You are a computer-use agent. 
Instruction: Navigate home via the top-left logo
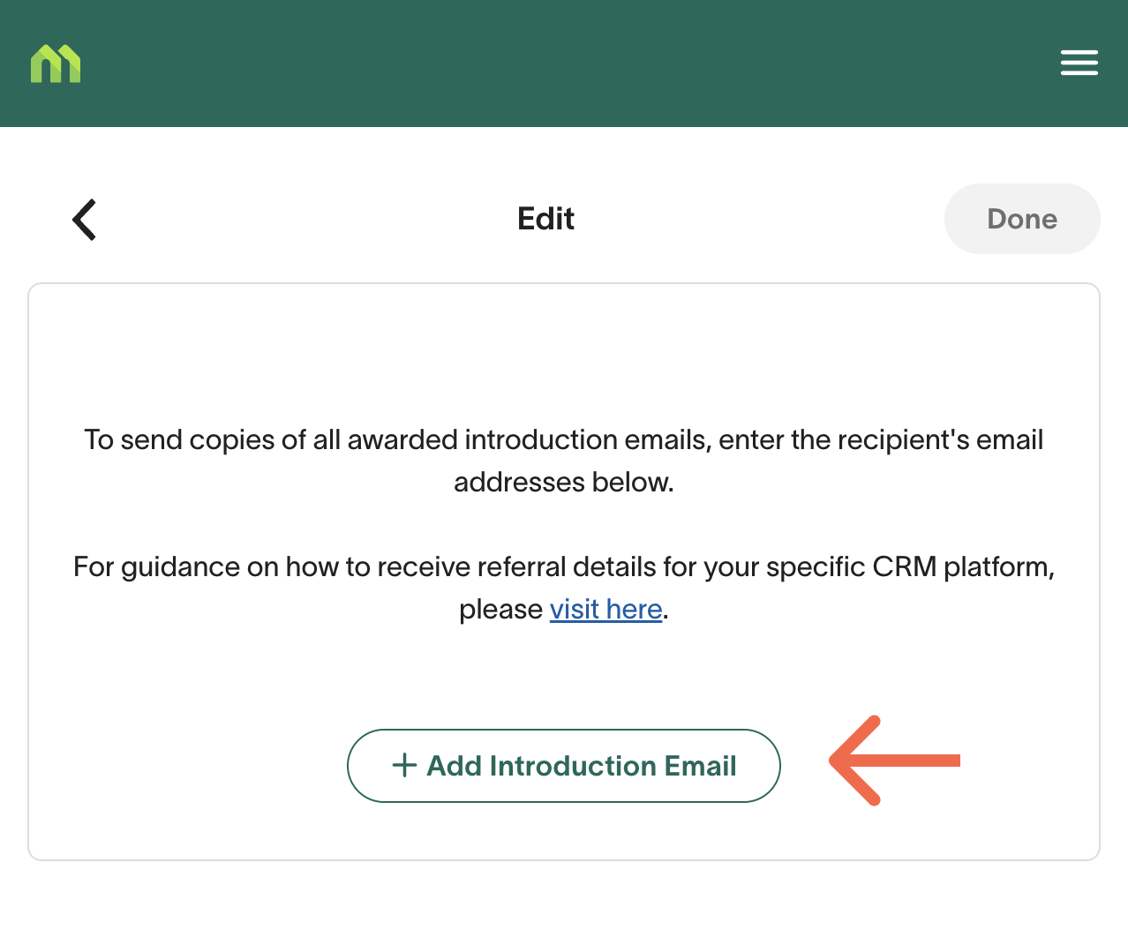point(56,64)
